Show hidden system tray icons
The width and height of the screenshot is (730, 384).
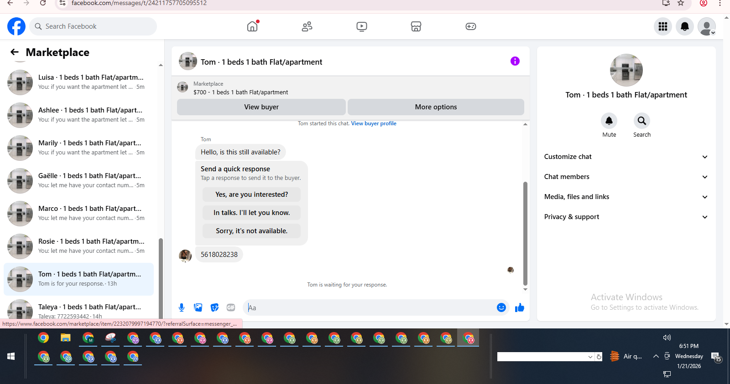[656, 356]
